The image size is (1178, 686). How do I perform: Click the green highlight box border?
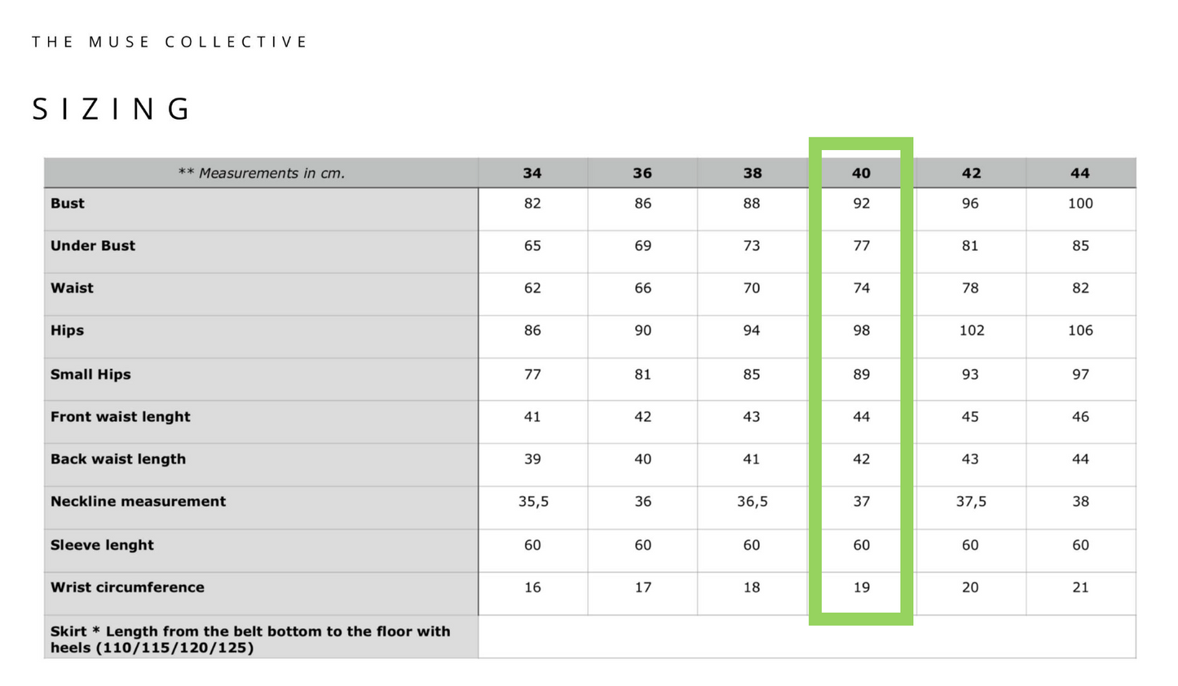coord(861,143)
